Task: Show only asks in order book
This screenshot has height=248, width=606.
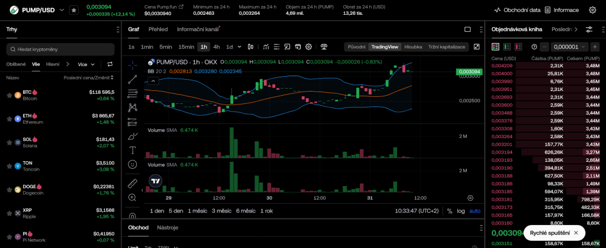Action: pyautogui.click(x=518, y=47)
